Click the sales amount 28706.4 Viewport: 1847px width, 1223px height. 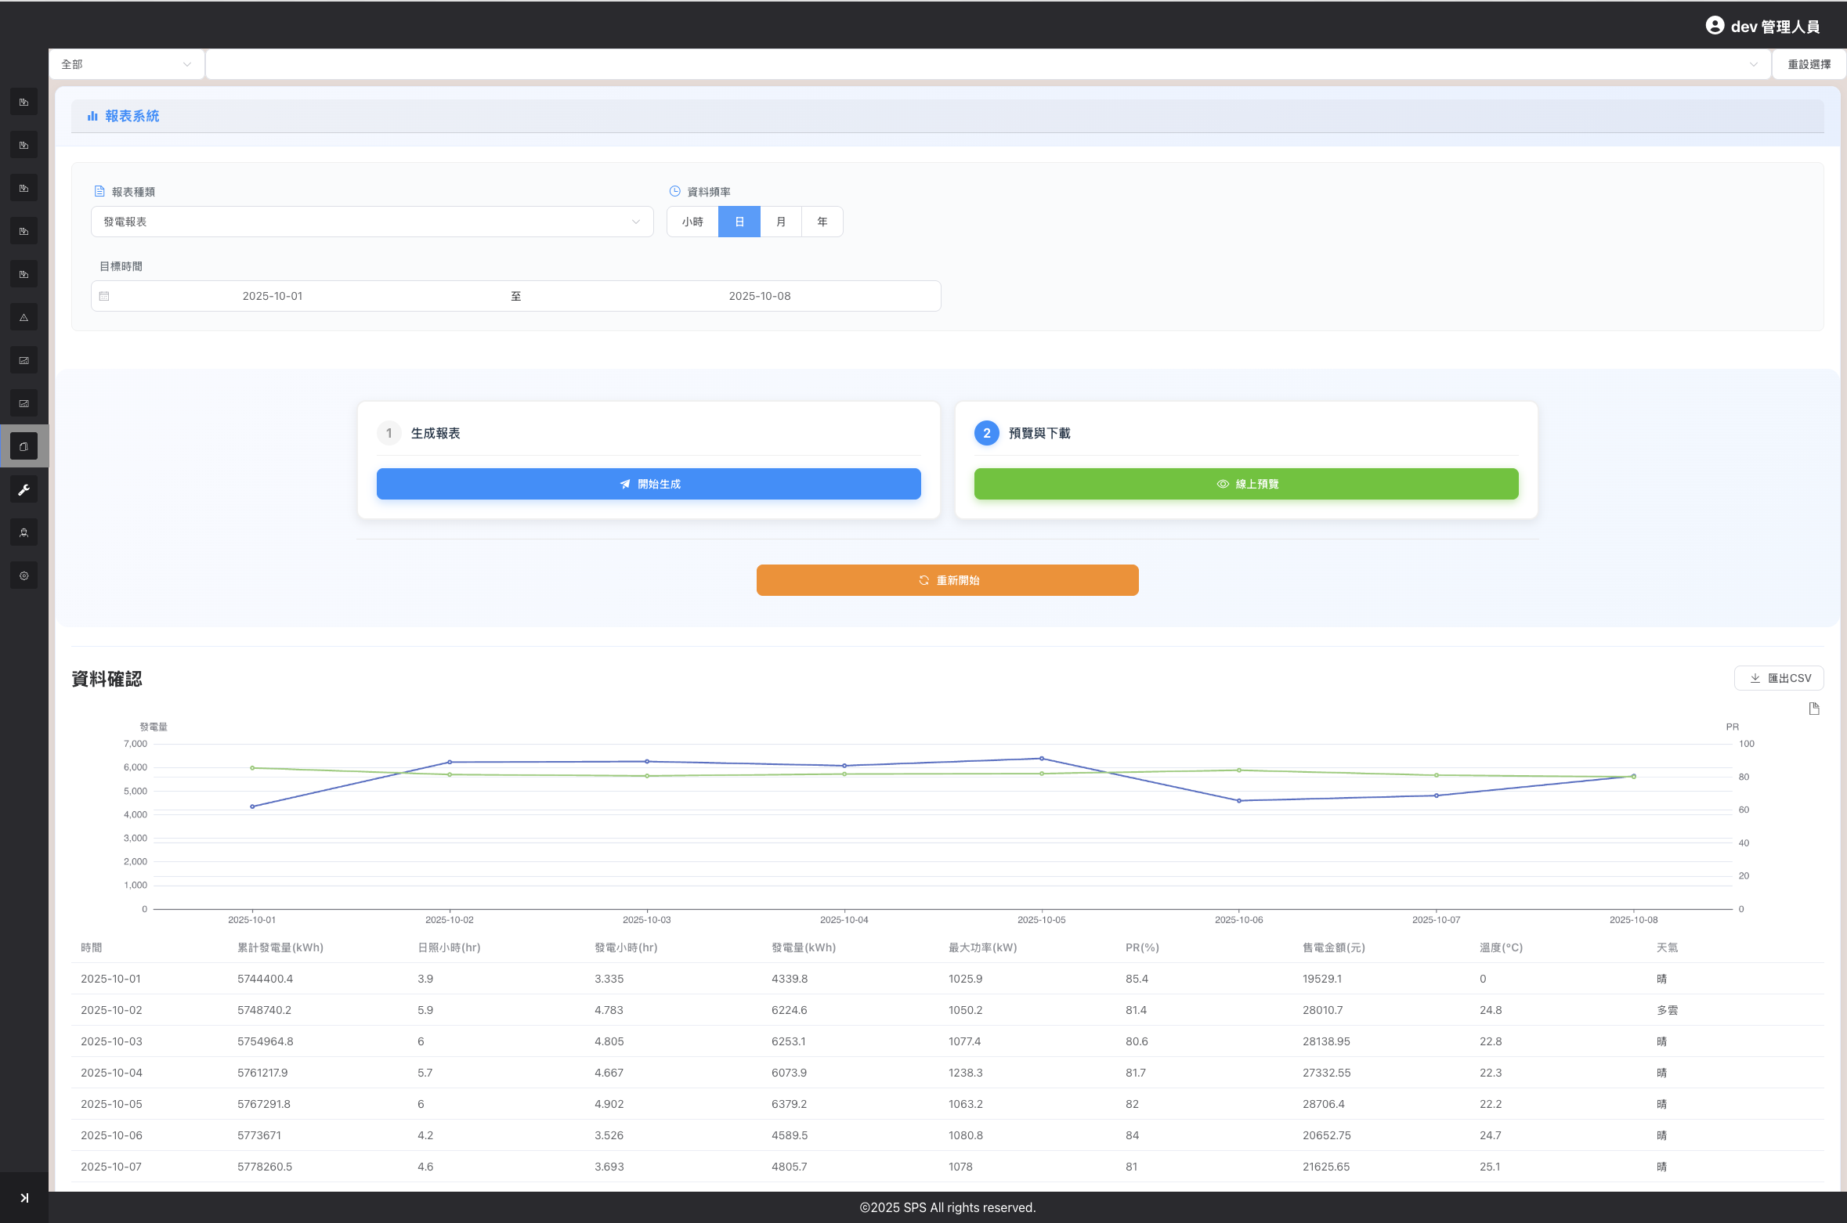(x=1324, y=1104)
